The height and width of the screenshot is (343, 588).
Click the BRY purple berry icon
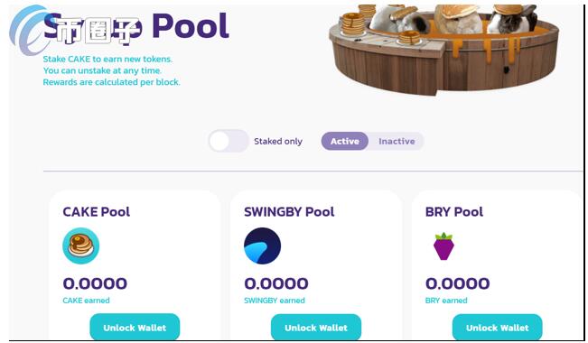(x=443, y=246)
